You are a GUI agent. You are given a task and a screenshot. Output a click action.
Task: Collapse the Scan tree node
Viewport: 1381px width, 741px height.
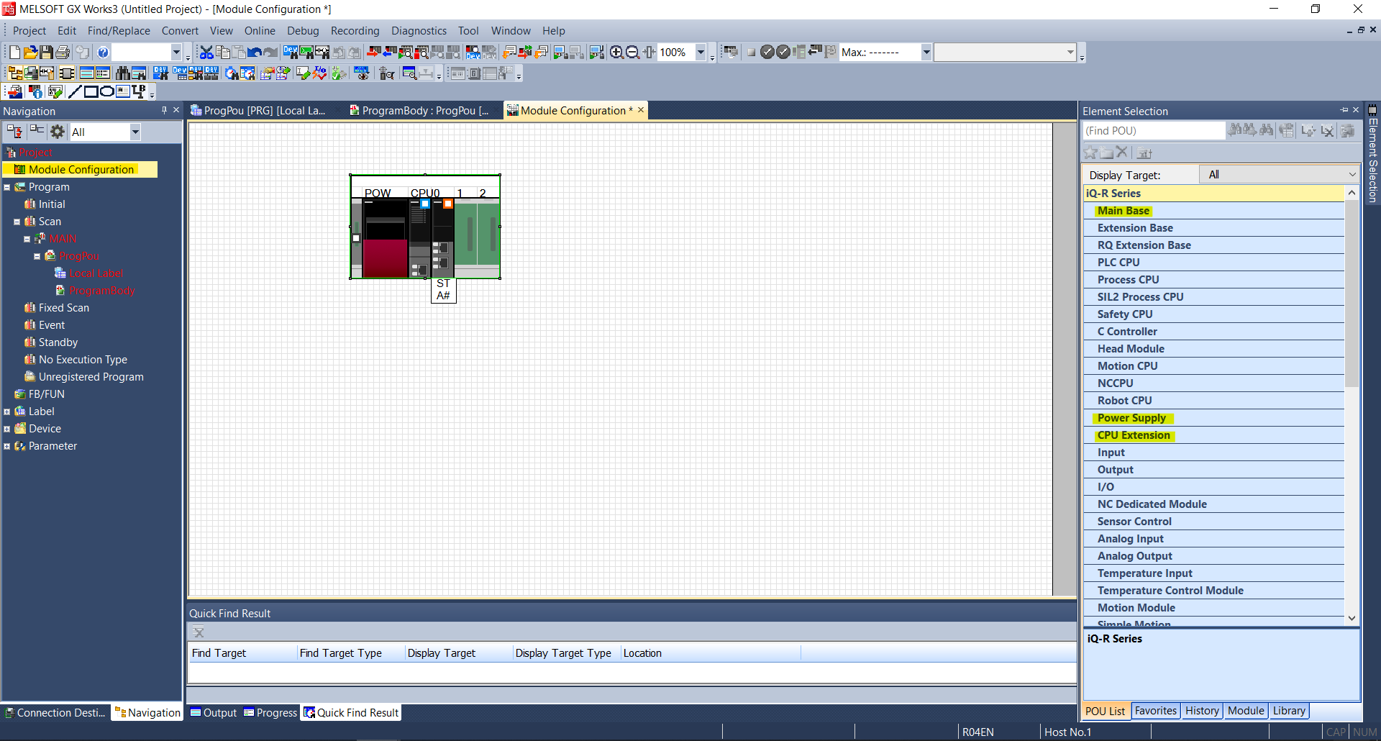coord(17,222)
